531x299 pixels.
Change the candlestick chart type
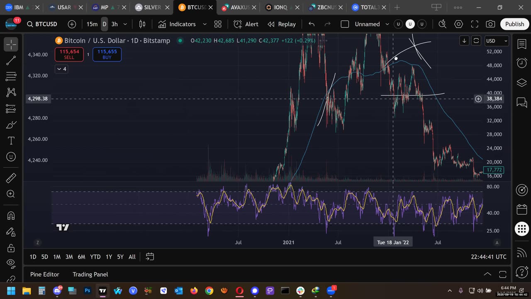(x=142, y=24)
